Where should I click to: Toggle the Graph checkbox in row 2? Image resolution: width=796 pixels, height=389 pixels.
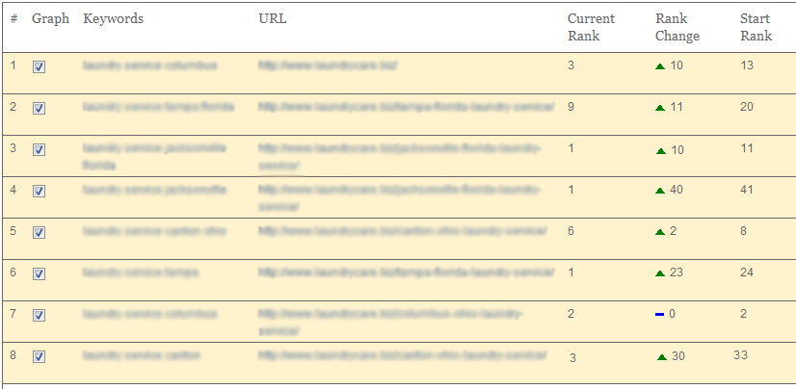pos(40,109)
